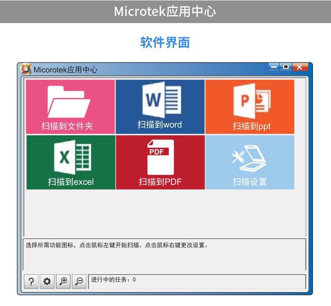Image resolution: width=331 pixels, height=306 pixels.
Task: Click the question mark help button
Action: (31, 282)
